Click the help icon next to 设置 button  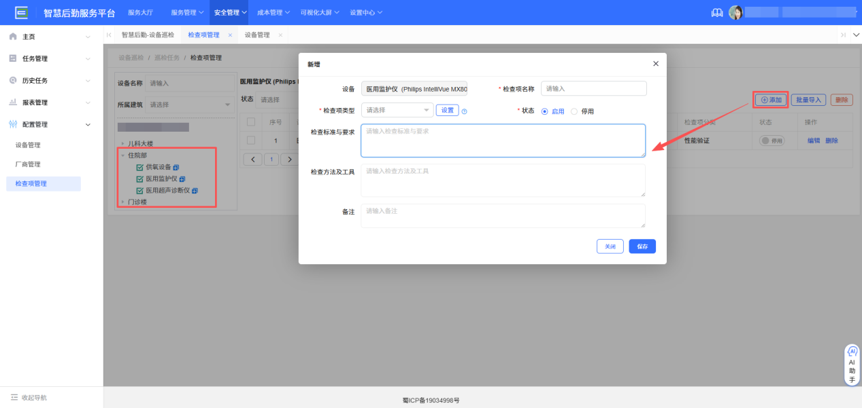pos(464,111)
